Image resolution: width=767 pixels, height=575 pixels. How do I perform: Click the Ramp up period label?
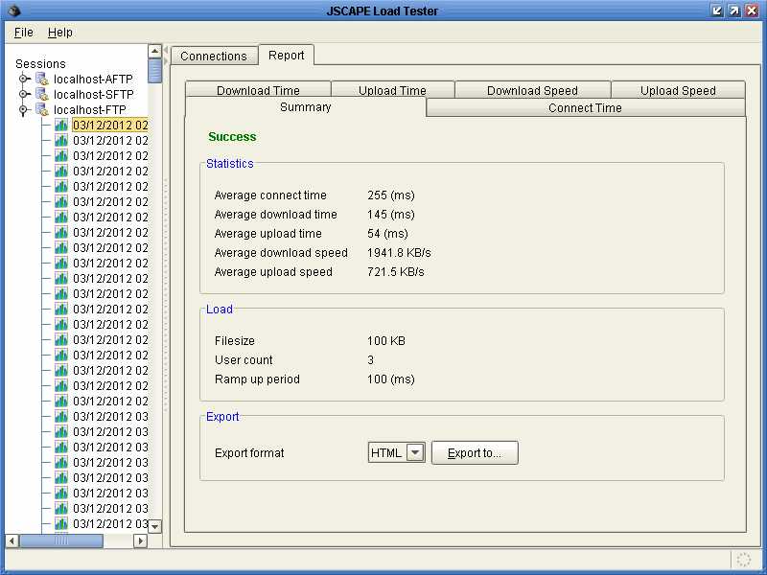[x=257, y=379]
